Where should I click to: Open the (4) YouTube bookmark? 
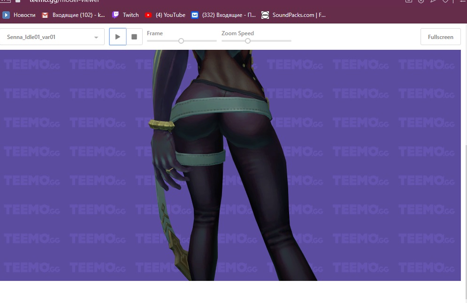click(165, 15)
